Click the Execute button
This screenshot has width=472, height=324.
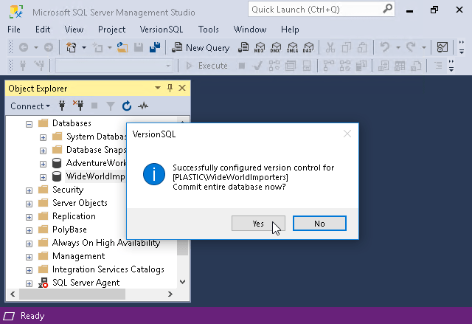pyautogui.click(x=206, y=66)
